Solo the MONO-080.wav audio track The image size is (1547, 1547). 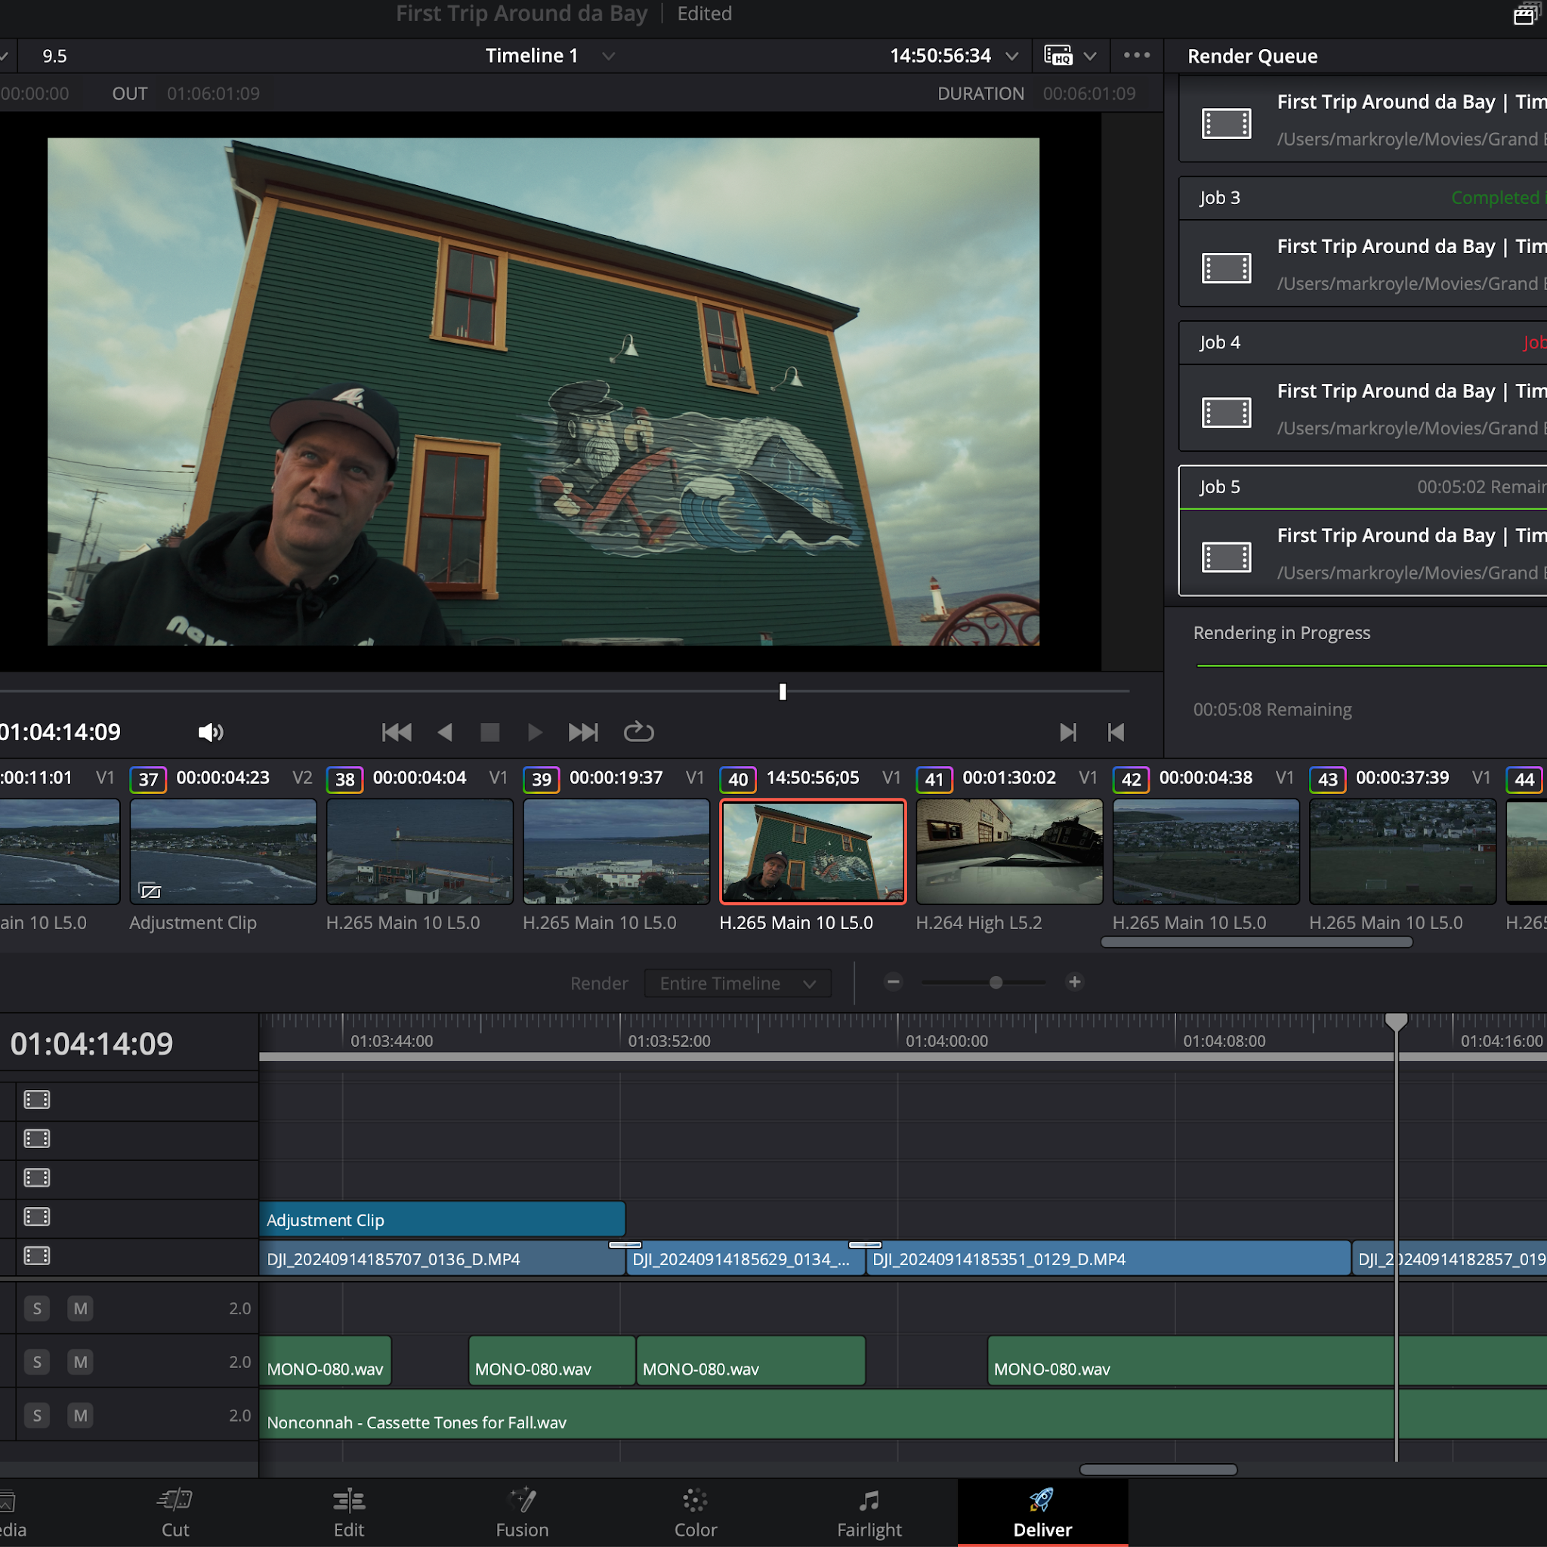tap(37, 1361)
